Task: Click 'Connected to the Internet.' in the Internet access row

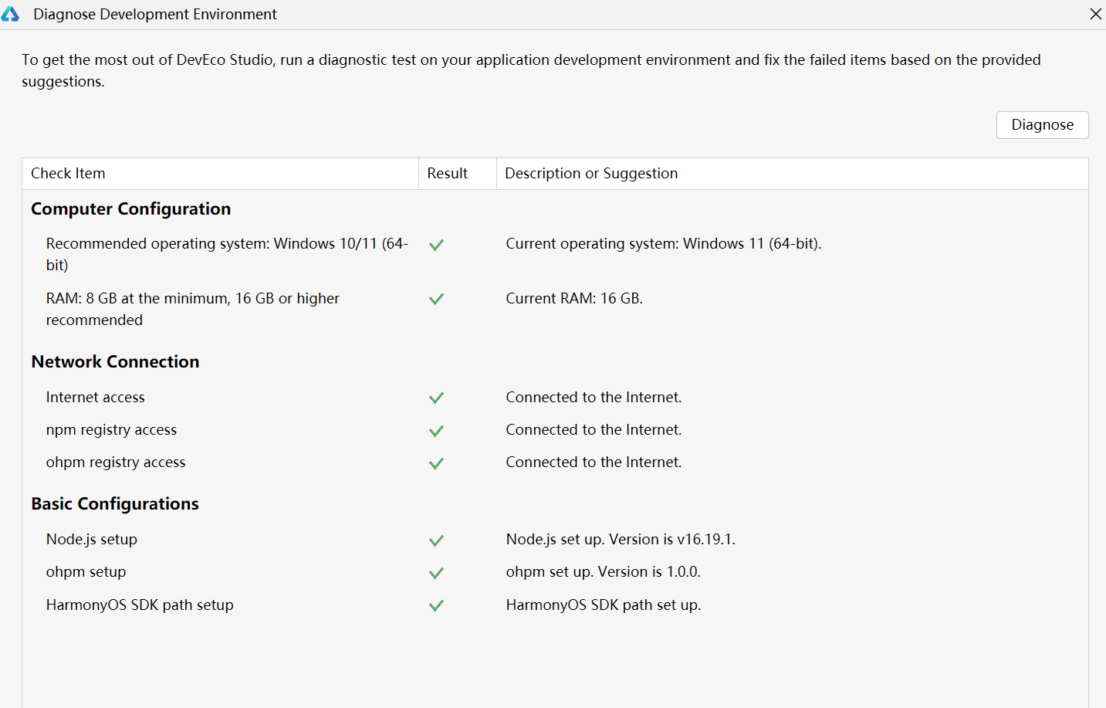Action: [x=594, y=398]
